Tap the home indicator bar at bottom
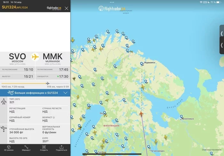This screenshot has width=224, height=156. 112,154
